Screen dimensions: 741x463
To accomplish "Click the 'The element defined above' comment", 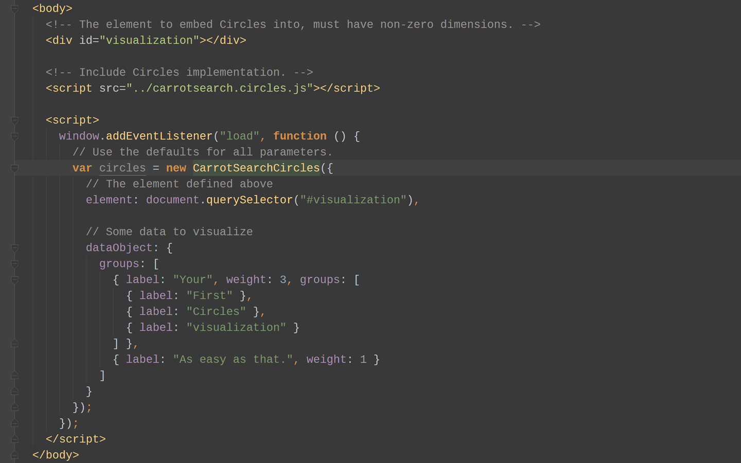I will click(180, 184).
